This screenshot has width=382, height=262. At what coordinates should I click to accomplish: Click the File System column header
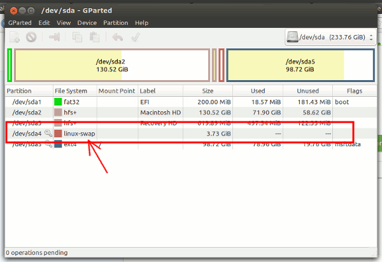pyautogui.click(x=74, y=91)
